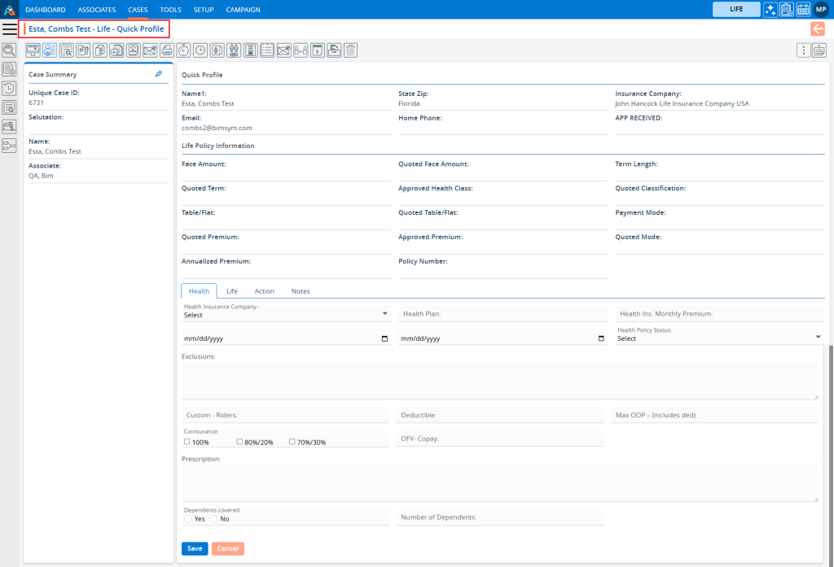Switch to the Action tab
Screen dimensions: 834x567
tap(264, 291)
